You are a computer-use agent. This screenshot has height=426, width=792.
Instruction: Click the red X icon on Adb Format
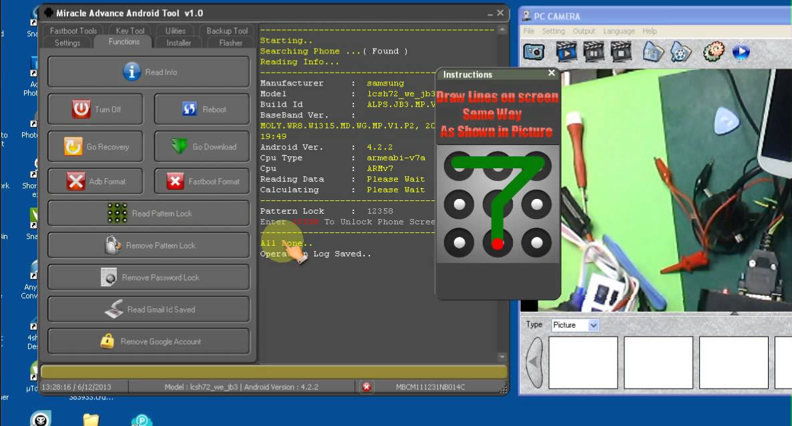click(75, 181)
